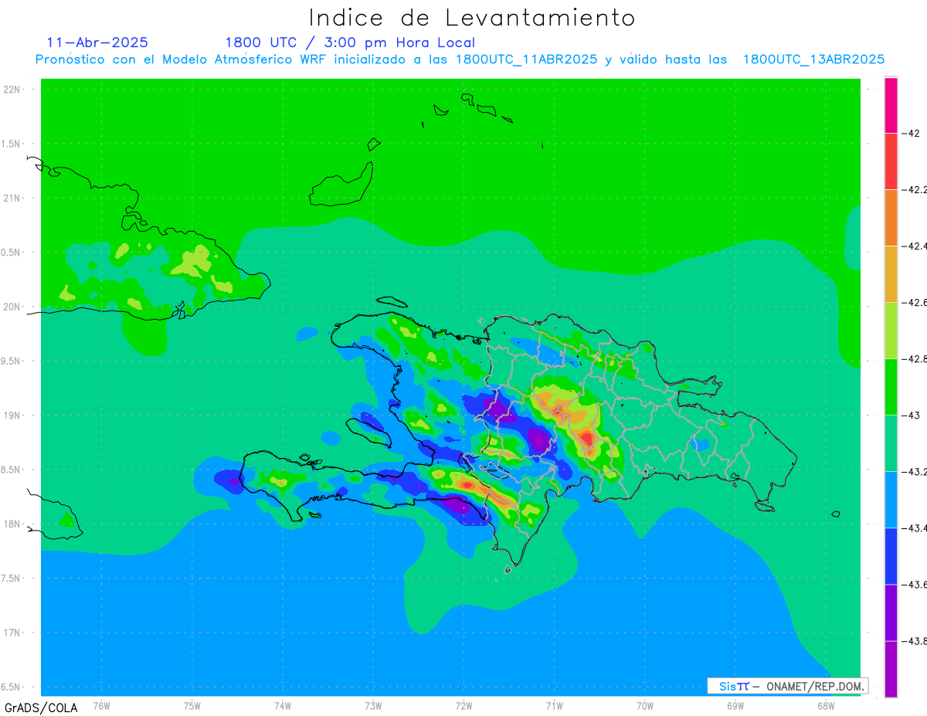Pick the dark blue swatch between -43.4 and -43.6

click(891, 555)
